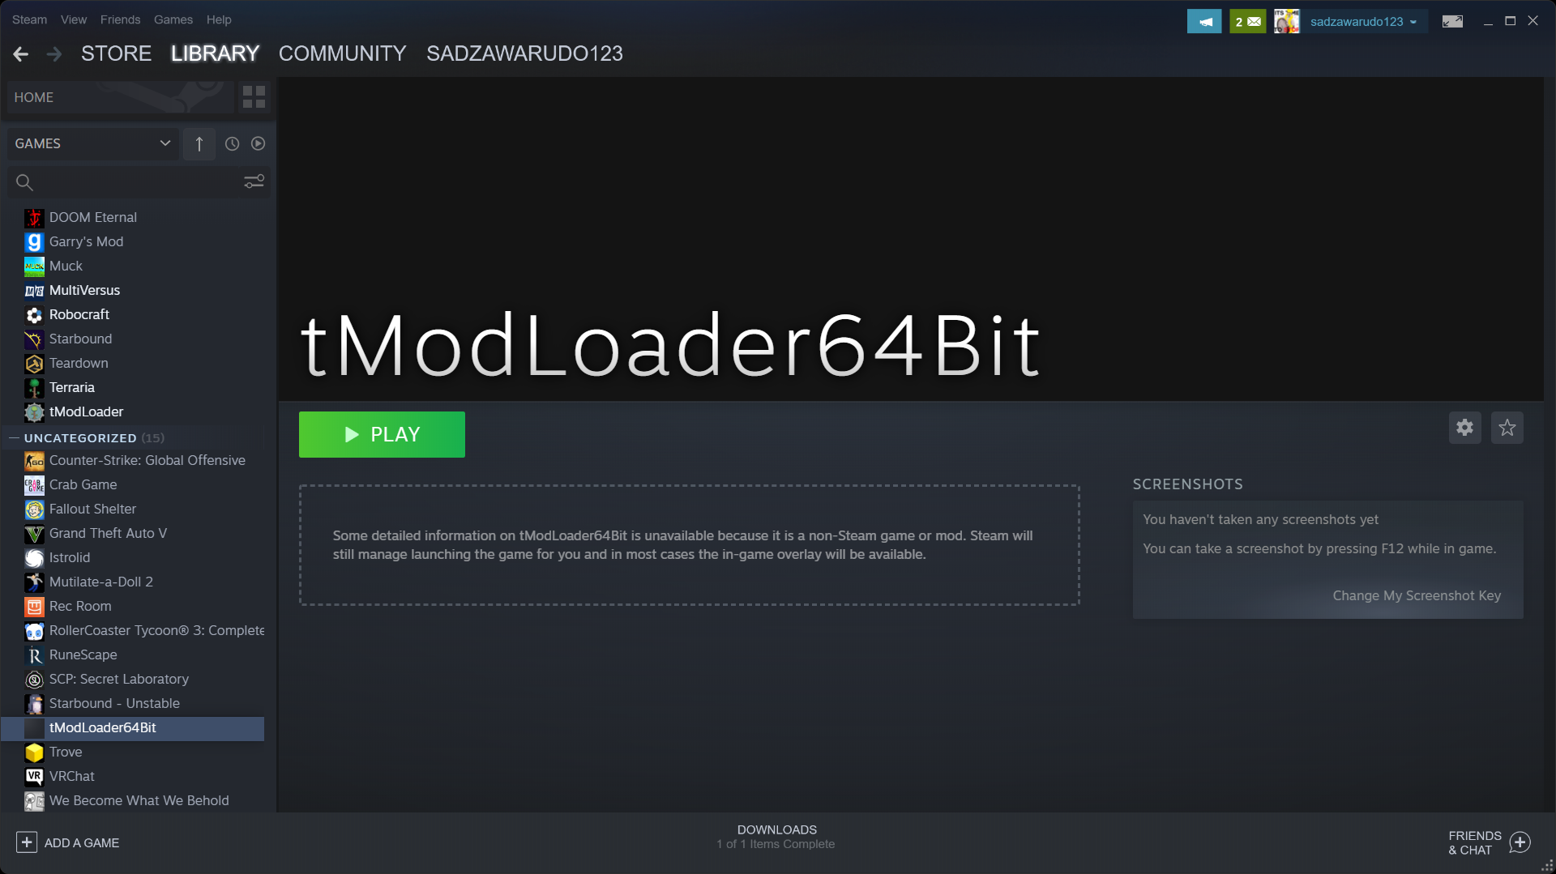This screenshot has height=874, width=1556.
Task: Click the library search magnifier icon
Action: click(x=24, y=183)
